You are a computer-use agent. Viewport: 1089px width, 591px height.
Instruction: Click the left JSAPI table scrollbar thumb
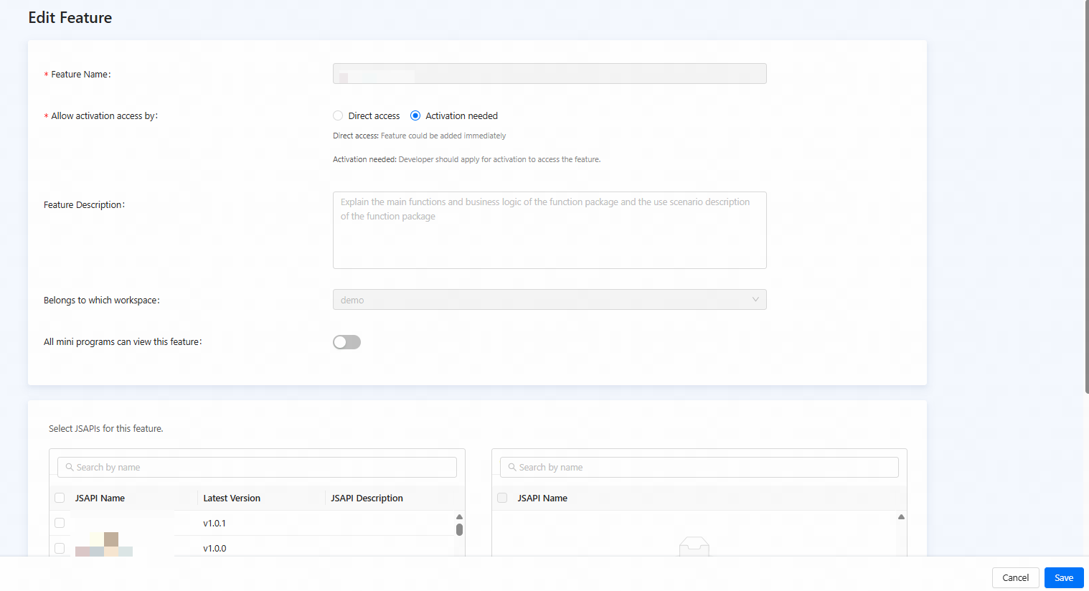(459, 529)
